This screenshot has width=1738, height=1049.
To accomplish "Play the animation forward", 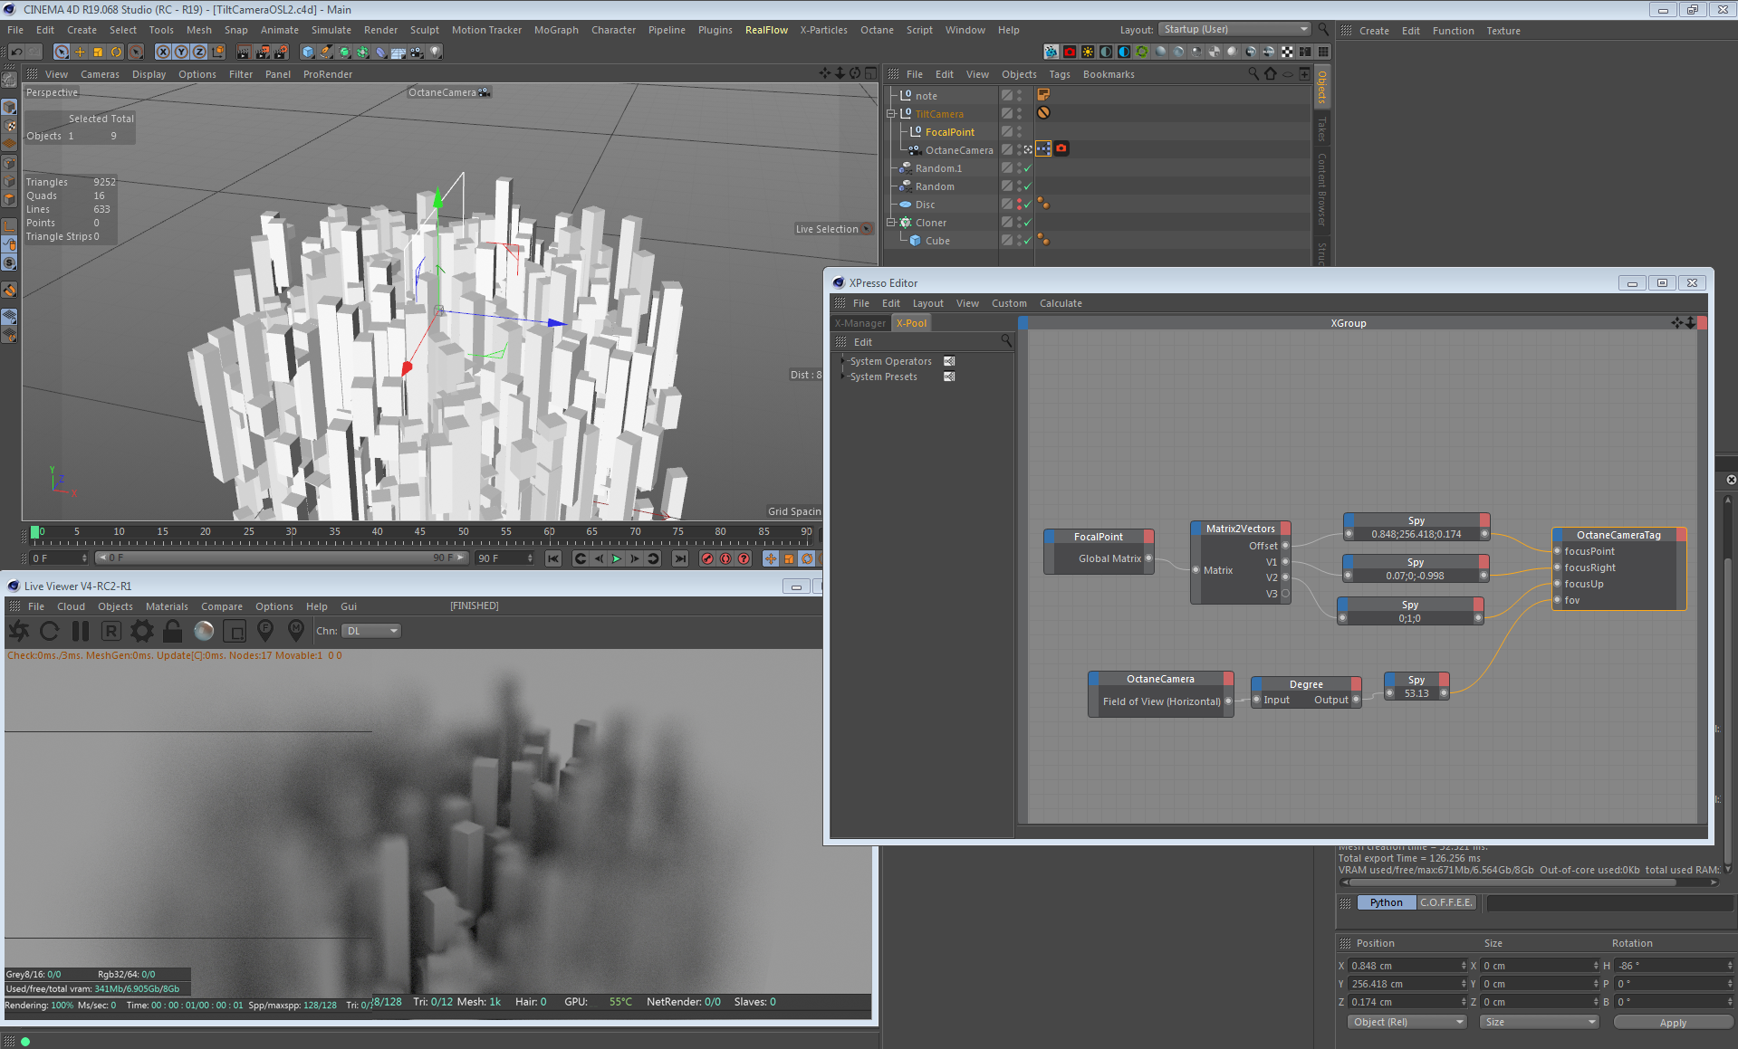I will click(617, 558).
